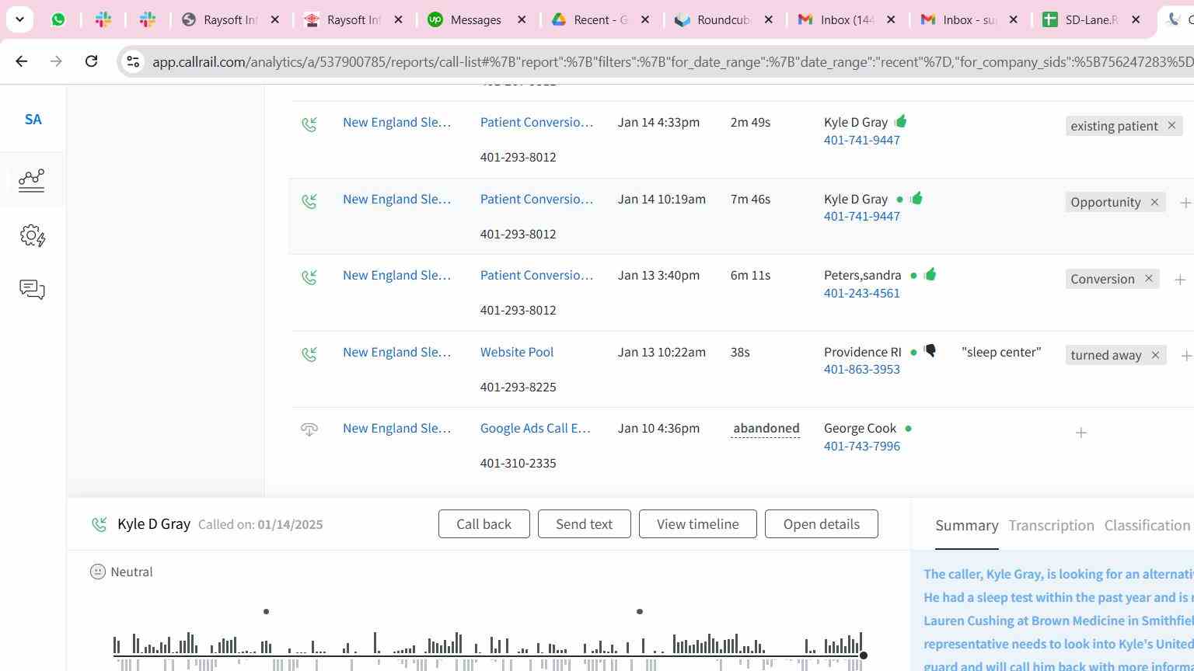
Task: Close the Recent Google Drive tab
Action: (645, 19)
